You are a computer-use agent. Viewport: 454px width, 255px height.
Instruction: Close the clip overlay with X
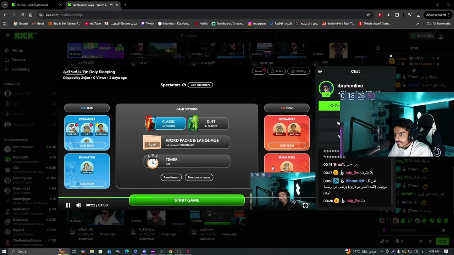point(391,56)
